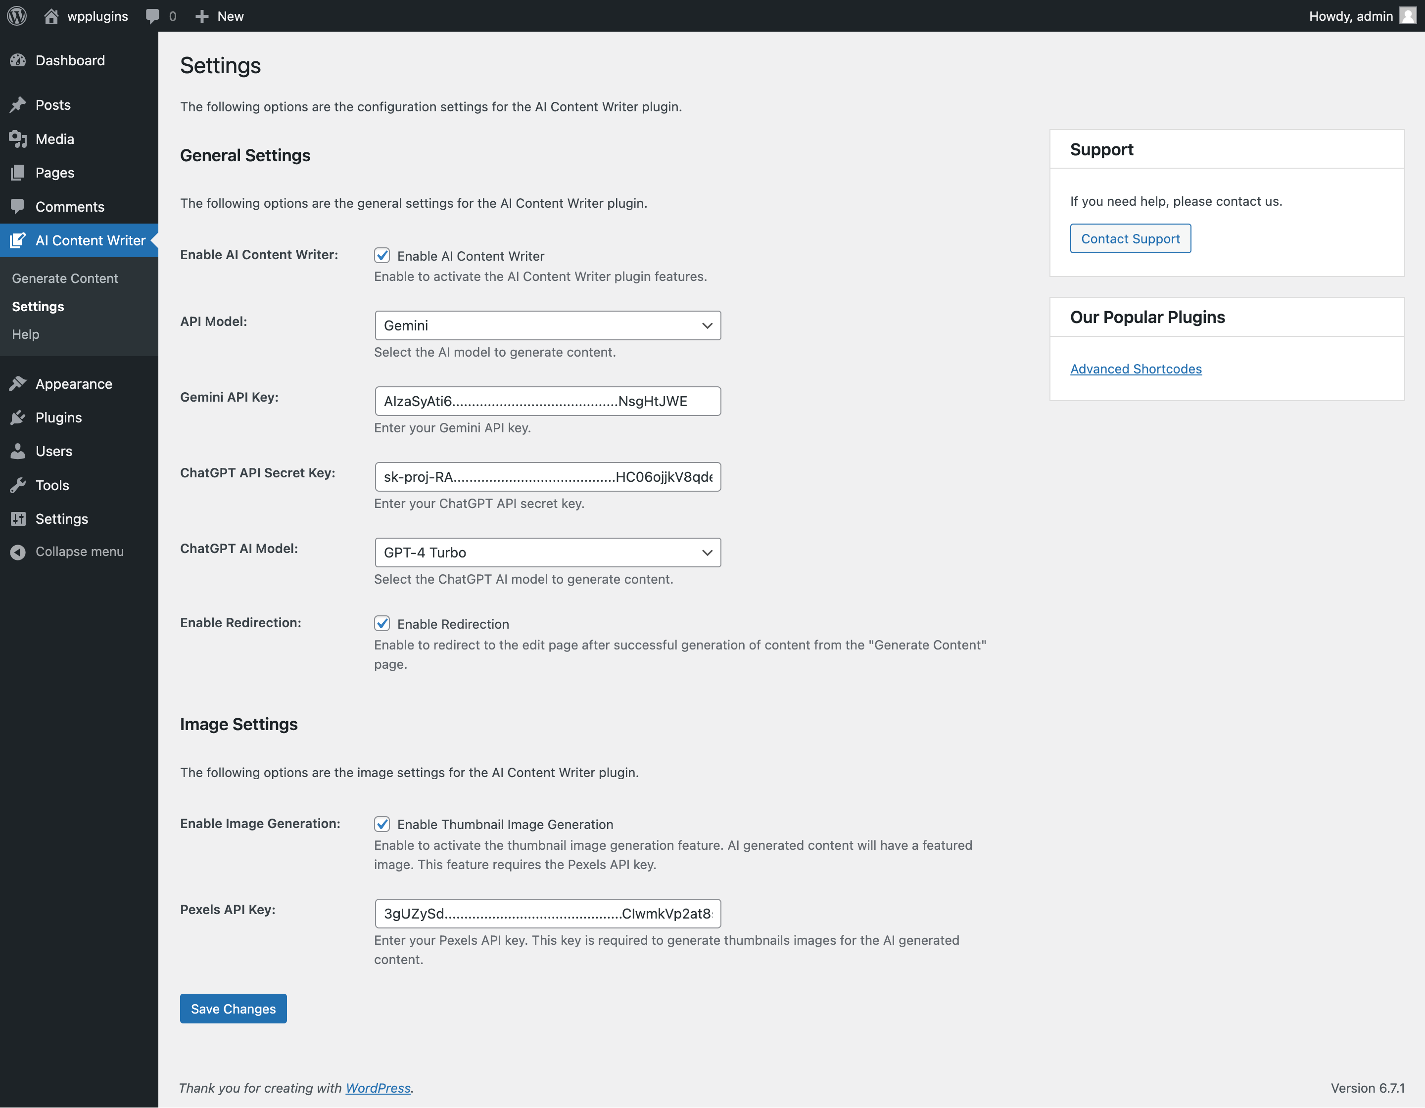1425x1108 pixels.
Task: Disable Thumbnail Image Generation checkbox
Action: coord(381,824)
